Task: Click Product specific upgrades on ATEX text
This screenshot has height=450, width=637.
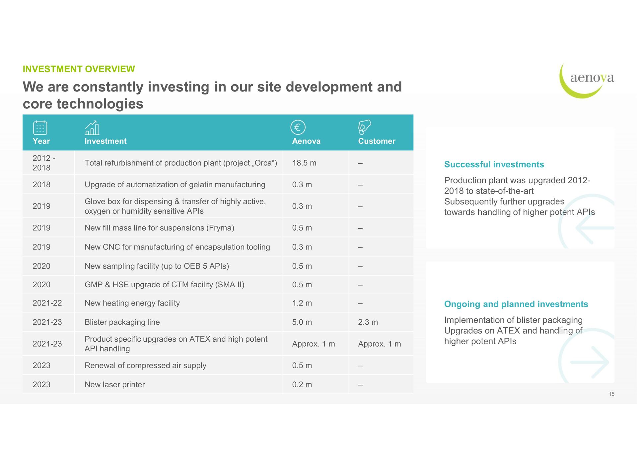Action: coord(176,344)
